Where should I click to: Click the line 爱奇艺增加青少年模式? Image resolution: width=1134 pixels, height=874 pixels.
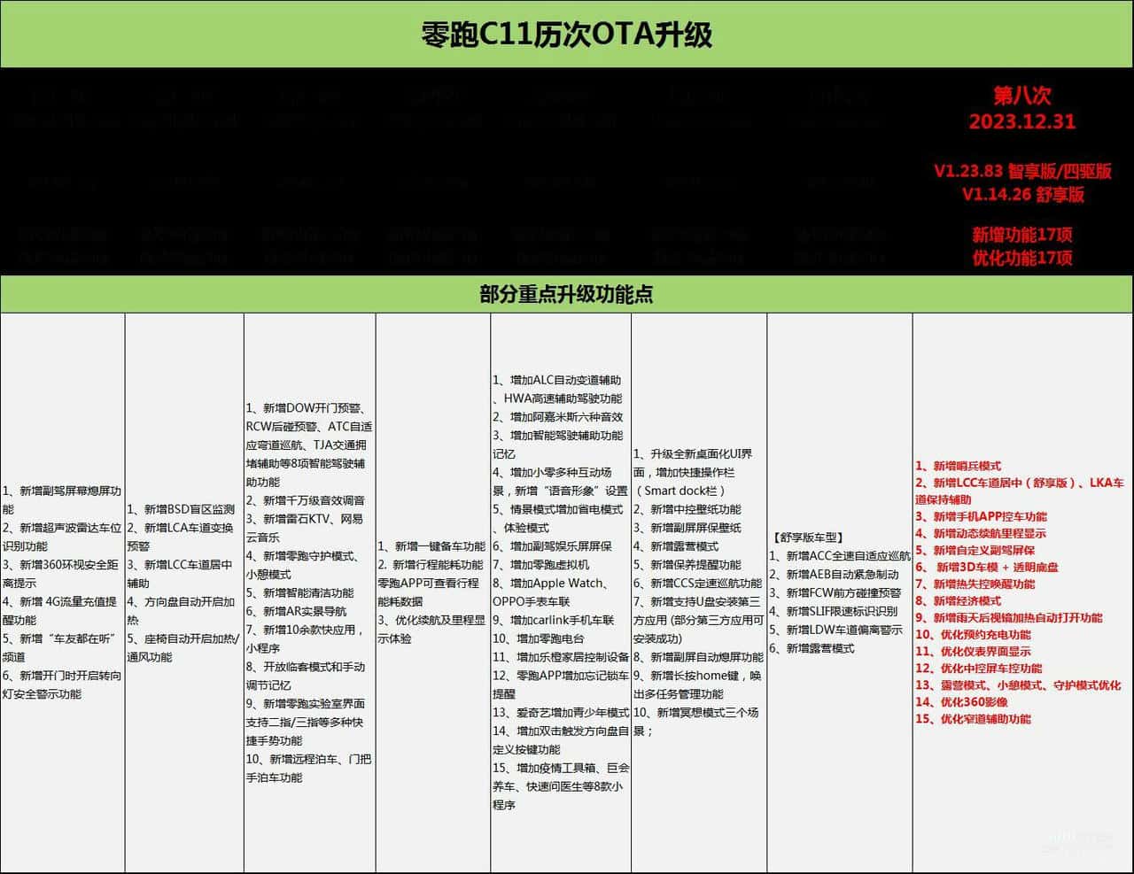coord(561,712)
